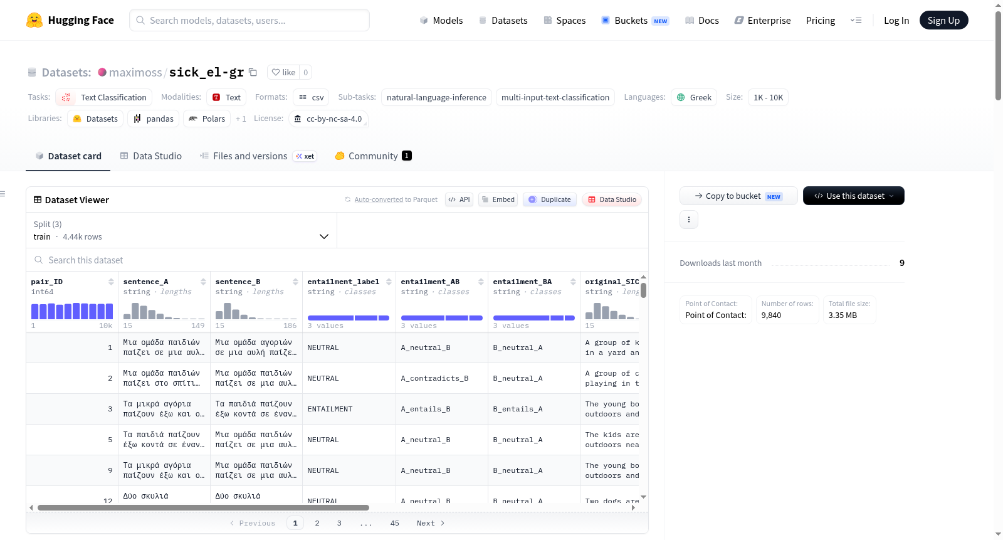This screenshot has width=1003, height=540.
Task: Click the Duplicate button
Action: (550, 199)
